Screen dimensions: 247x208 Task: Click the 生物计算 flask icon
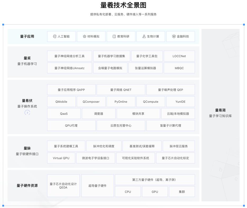tap(144, 36)
